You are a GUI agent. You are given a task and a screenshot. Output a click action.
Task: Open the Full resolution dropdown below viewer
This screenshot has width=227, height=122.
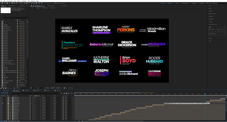pos(40,88)
